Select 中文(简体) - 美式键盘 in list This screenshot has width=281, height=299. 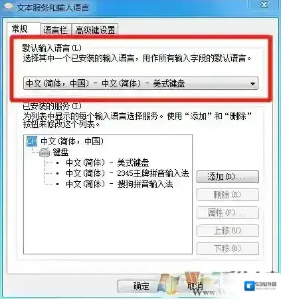point(108,162)
